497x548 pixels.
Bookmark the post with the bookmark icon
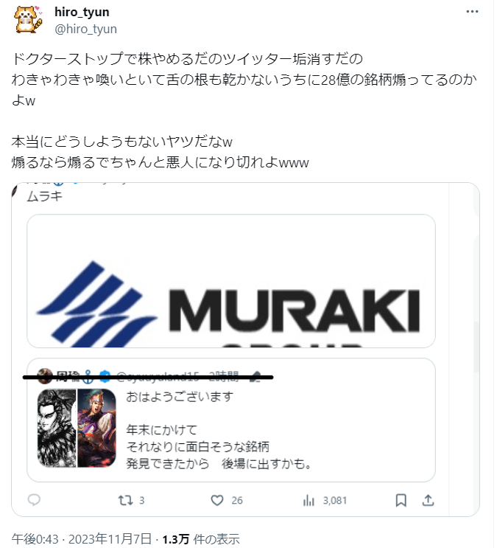[401, 500]
